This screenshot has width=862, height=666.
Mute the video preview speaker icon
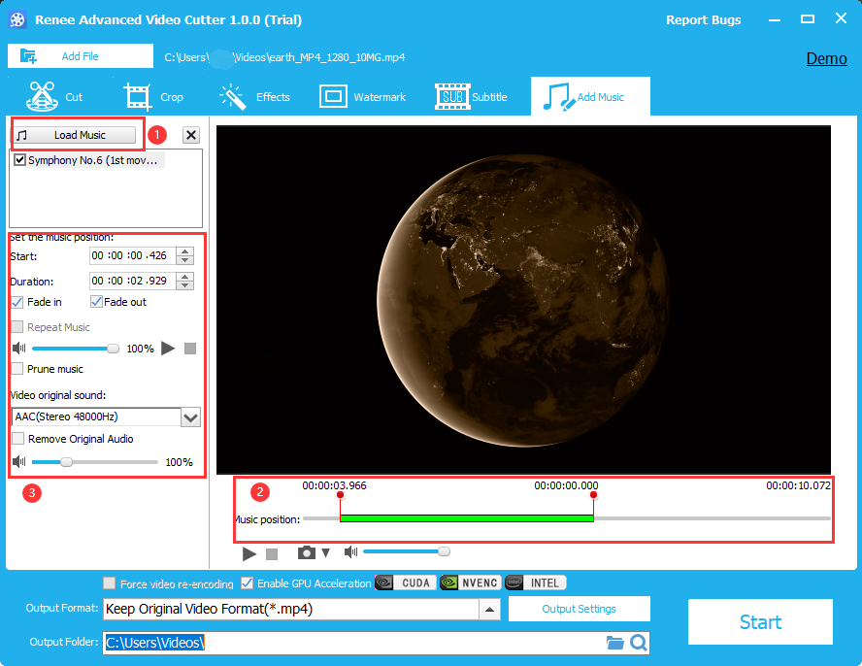pyautogui.click(x=350, y=552)
